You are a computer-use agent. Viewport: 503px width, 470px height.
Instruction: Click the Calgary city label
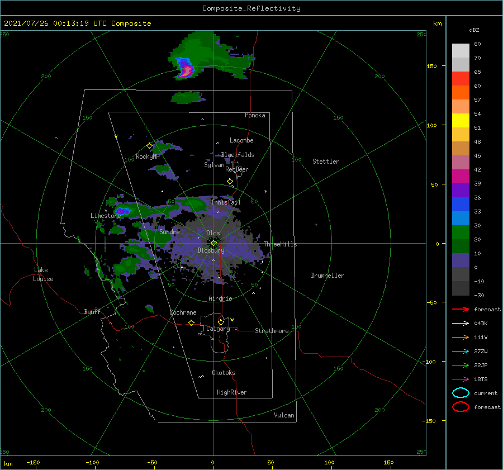[218, 329]
